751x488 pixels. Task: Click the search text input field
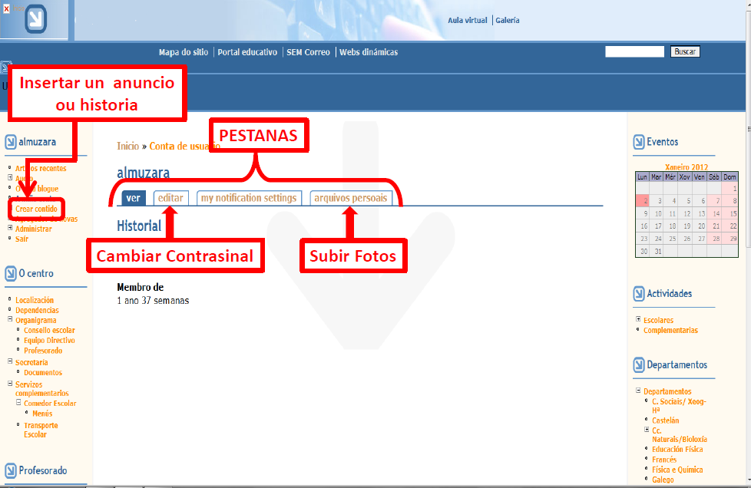coord(634,52)
